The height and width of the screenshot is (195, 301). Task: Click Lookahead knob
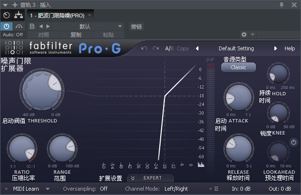(278, 152)
